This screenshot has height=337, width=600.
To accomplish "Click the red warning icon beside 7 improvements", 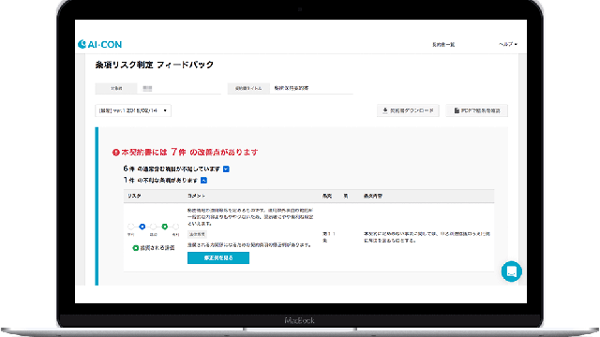I will point(116,153).
